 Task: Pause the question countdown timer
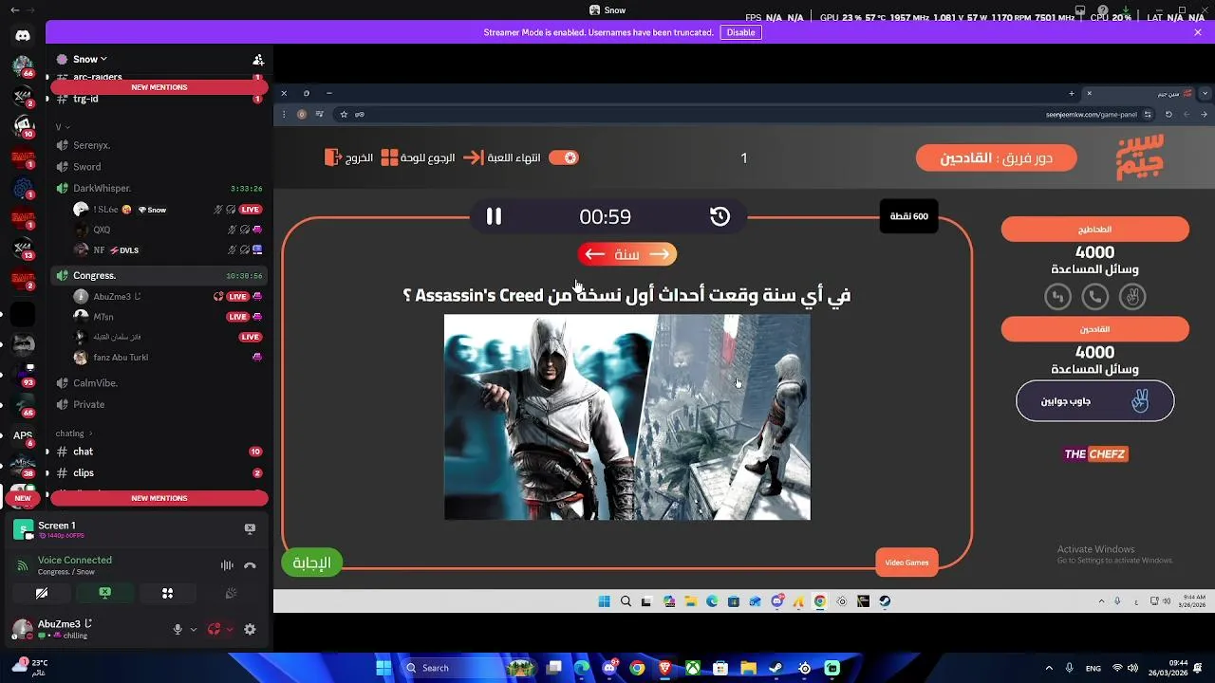(494, 216)
